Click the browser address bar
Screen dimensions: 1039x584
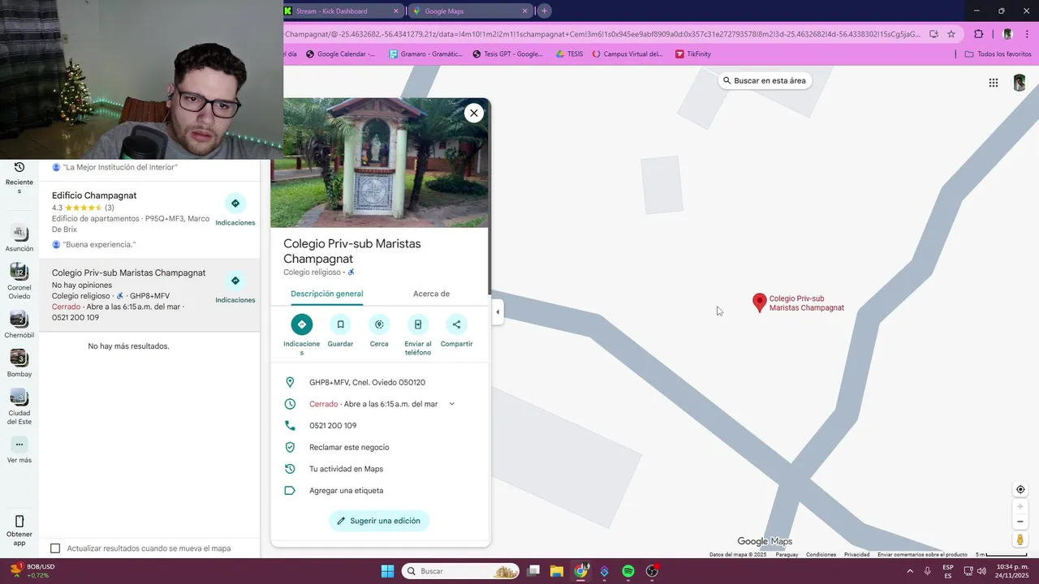point(604,34)
